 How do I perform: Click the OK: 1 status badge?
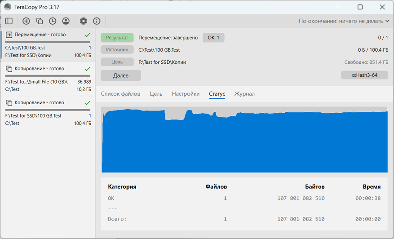point(213,38)
